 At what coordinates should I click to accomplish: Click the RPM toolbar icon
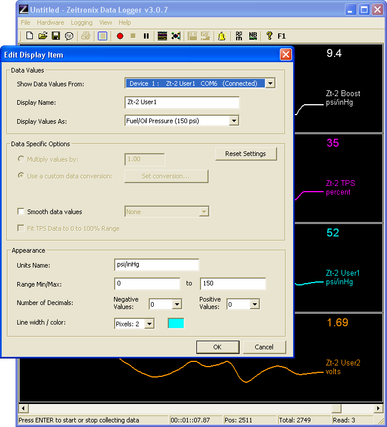click(x=239, y=36)
